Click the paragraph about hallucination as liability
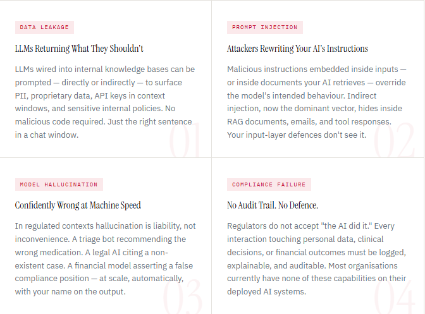The width and height of the screenshot is (425, 314). click(105, 258)
